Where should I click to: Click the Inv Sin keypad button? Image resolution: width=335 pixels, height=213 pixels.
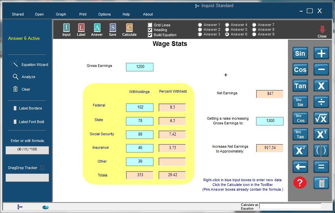(300, 102)
